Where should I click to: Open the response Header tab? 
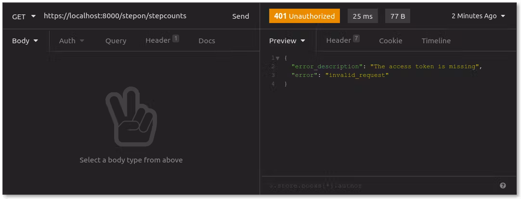point(342,40)
